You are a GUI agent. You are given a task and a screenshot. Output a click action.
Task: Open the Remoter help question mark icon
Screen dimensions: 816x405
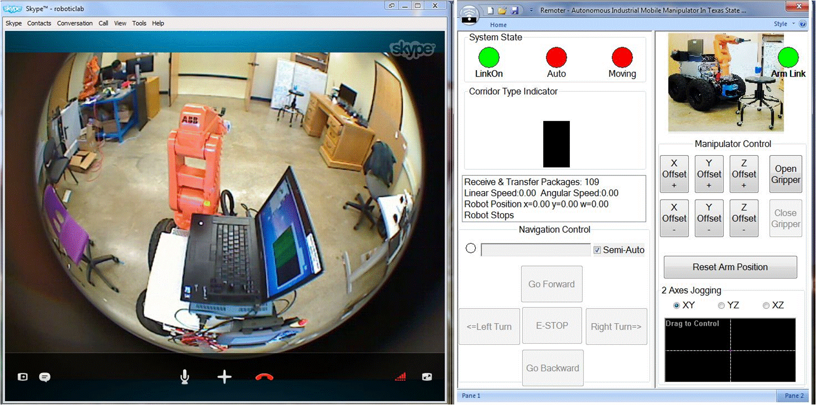[803, 24]
